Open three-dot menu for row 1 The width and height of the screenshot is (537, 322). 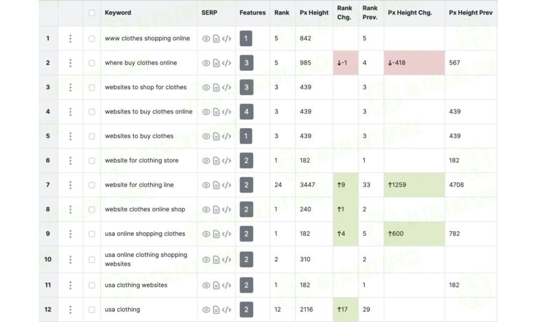[x=70, y=39]
